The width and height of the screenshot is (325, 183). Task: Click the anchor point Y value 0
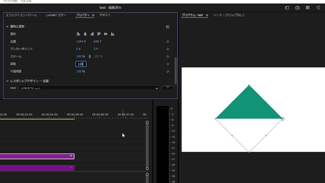pos(95,49)
